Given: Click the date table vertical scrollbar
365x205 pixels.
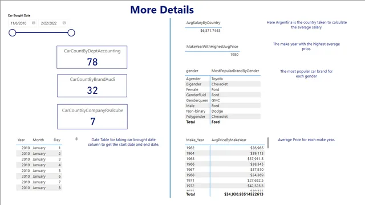Looking at the screenshot, I should tap(76, 139).
